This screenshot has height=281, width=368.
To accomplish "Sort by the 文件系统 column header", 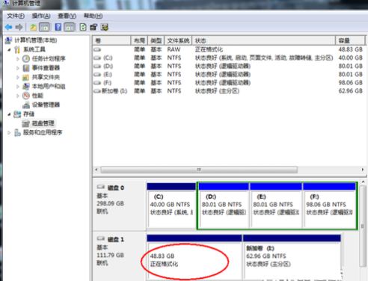I will 178,40.
